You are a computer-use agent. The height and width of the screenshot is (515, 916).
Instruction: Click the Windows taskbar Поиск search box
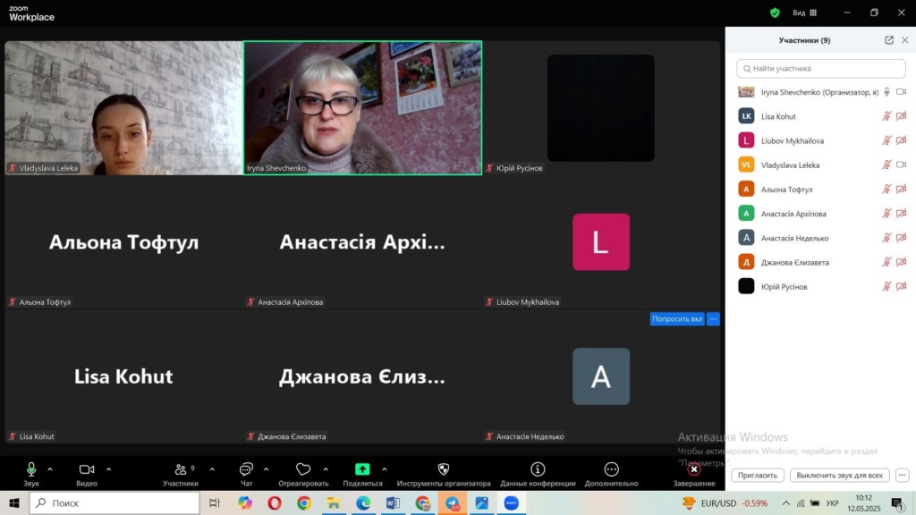coord(114,502)
